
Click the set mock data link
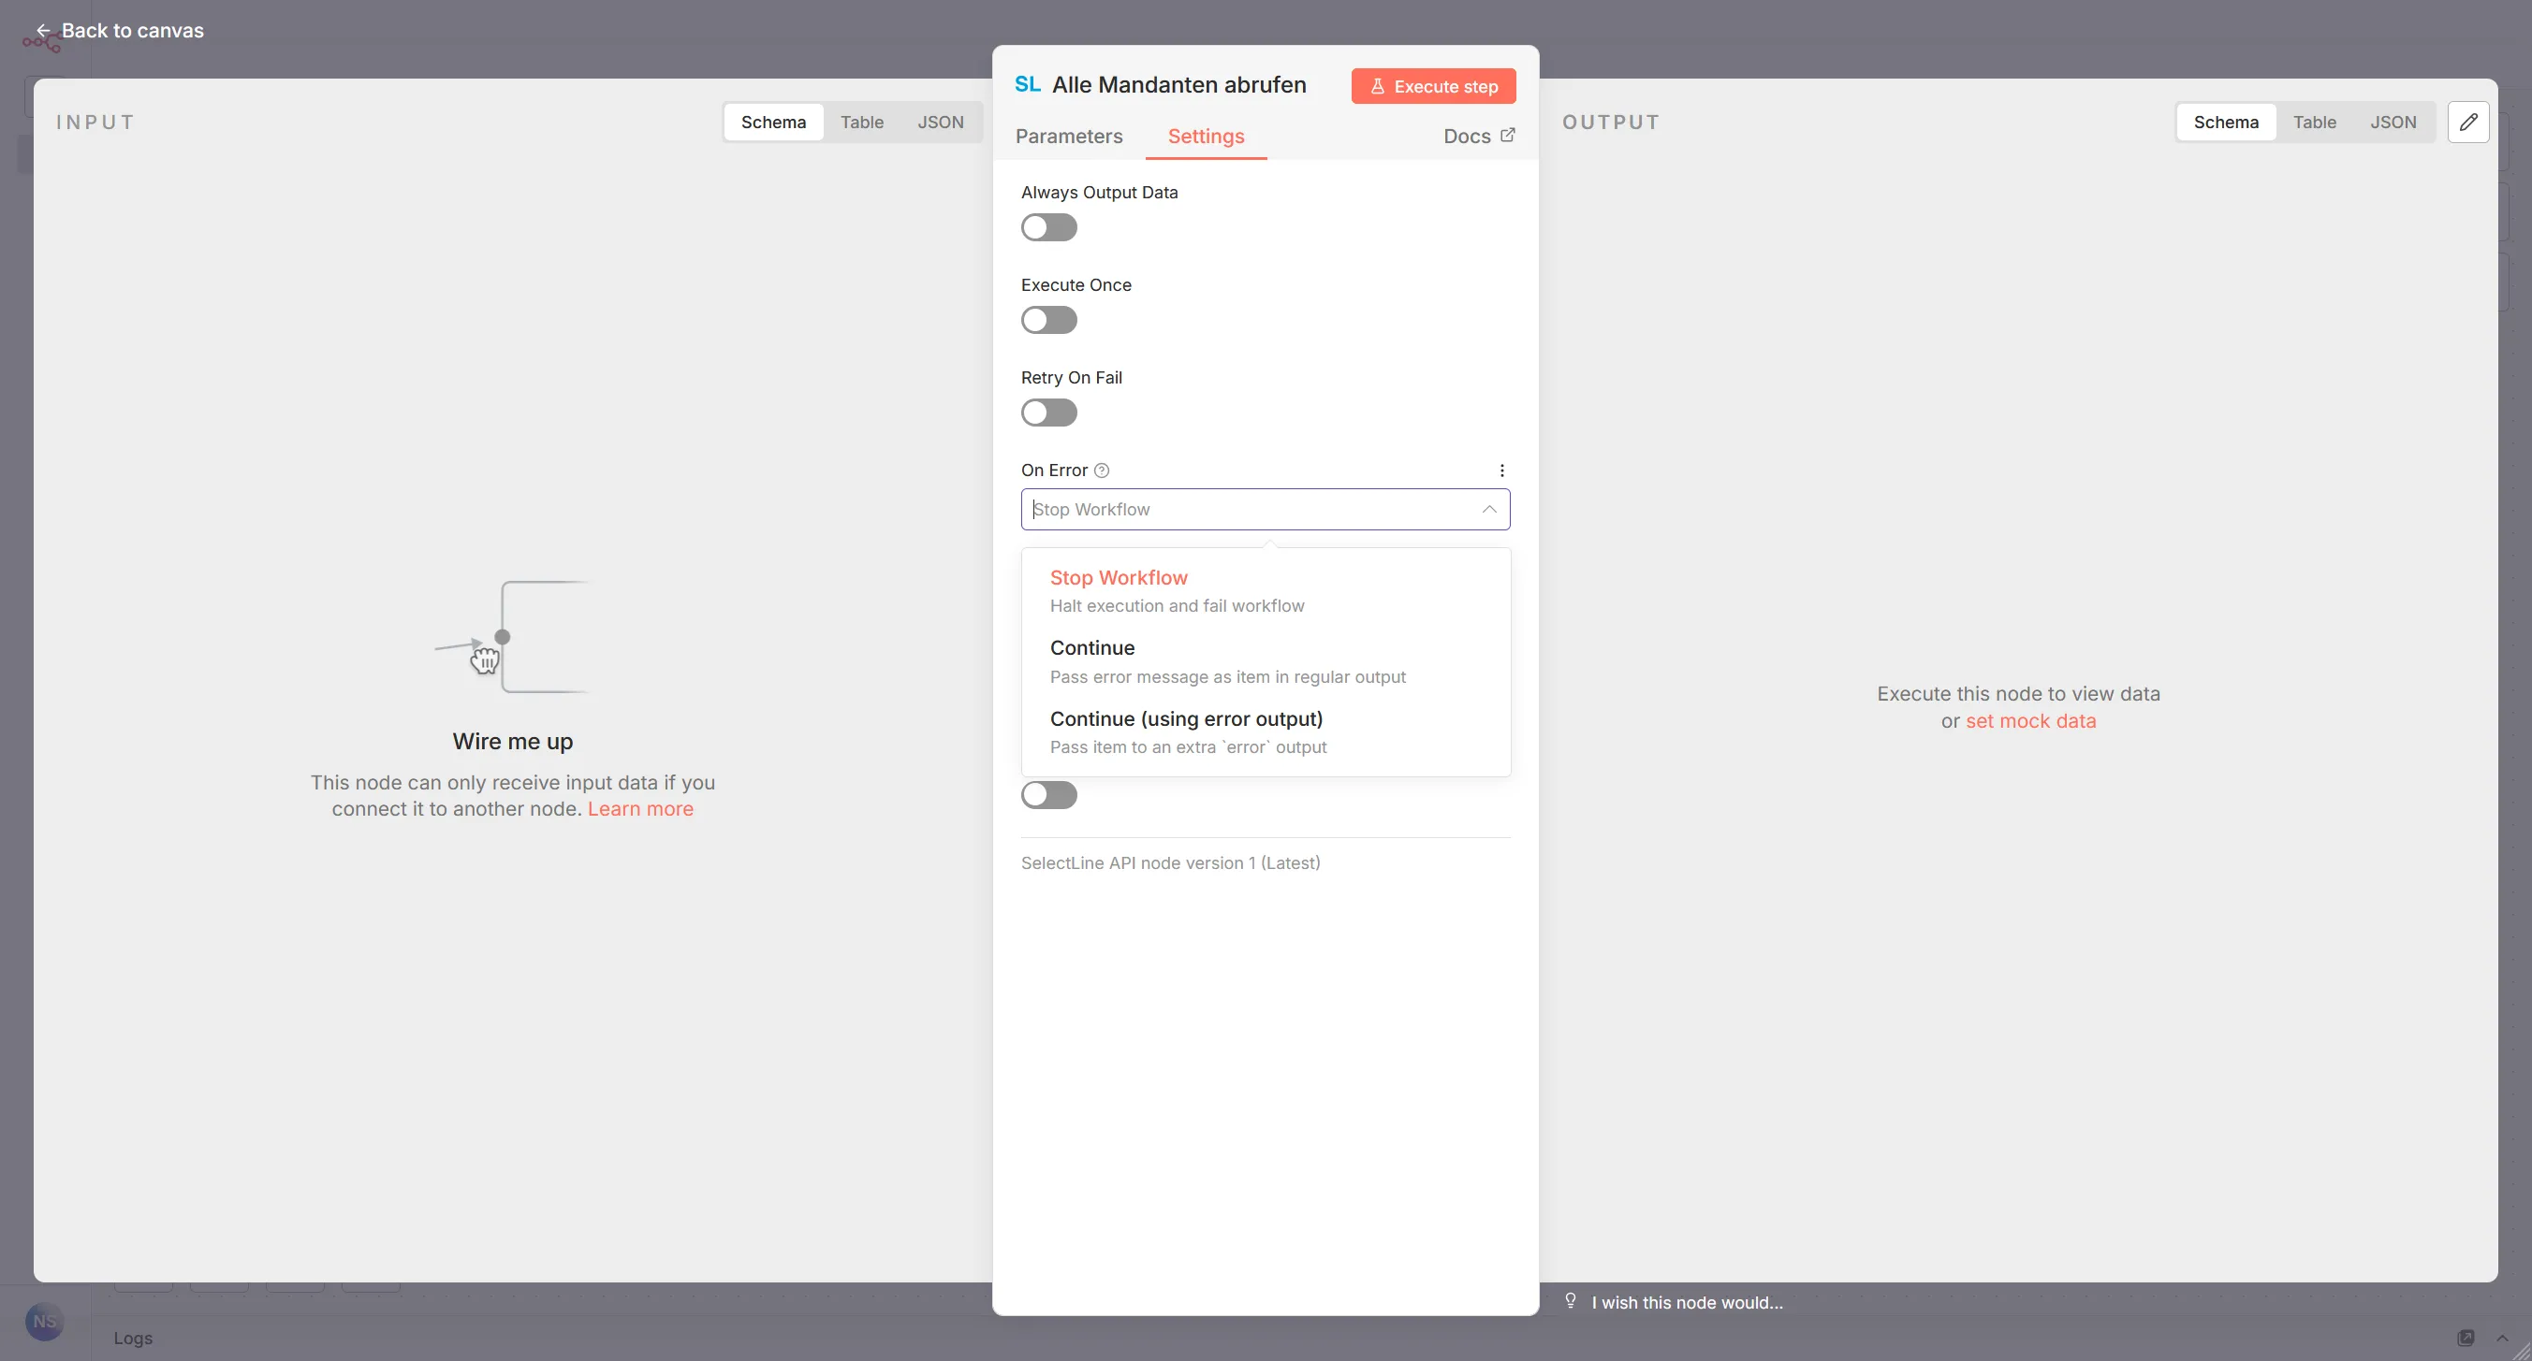pos(2030,721)
